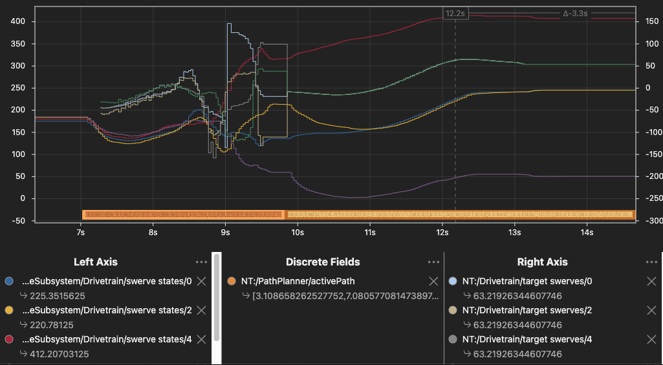Screen dimensions: 663x365
Task: Open the Right Axis options menu
Action: (651, 262)
